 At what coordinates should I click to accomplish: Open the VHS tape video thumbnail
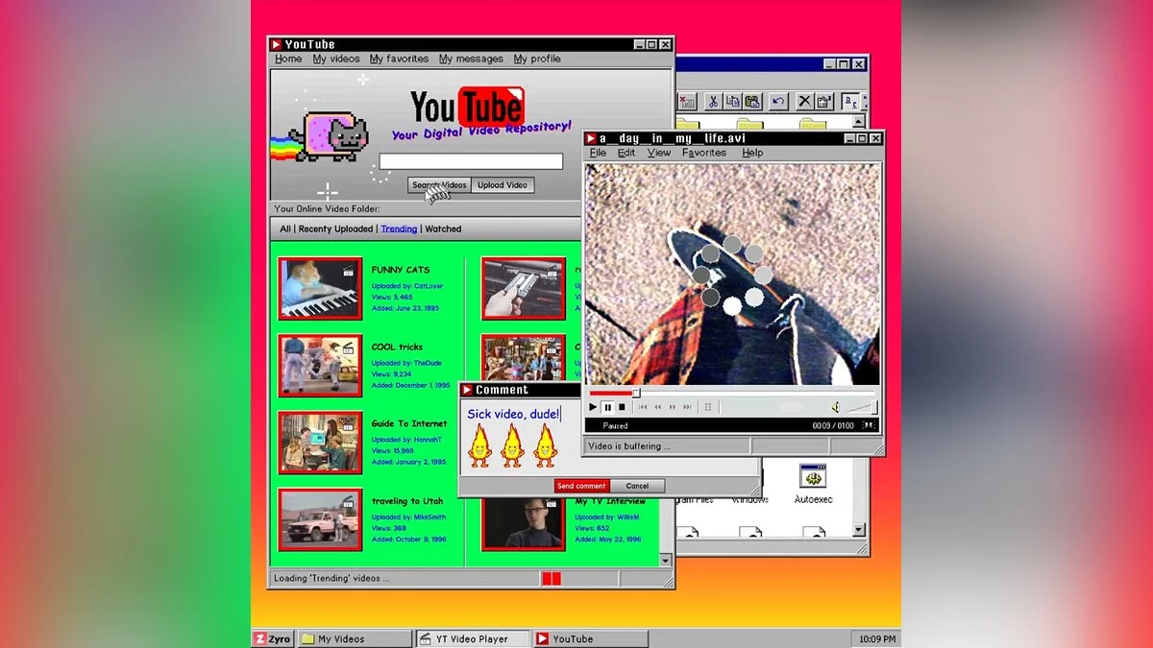point(524,288)
